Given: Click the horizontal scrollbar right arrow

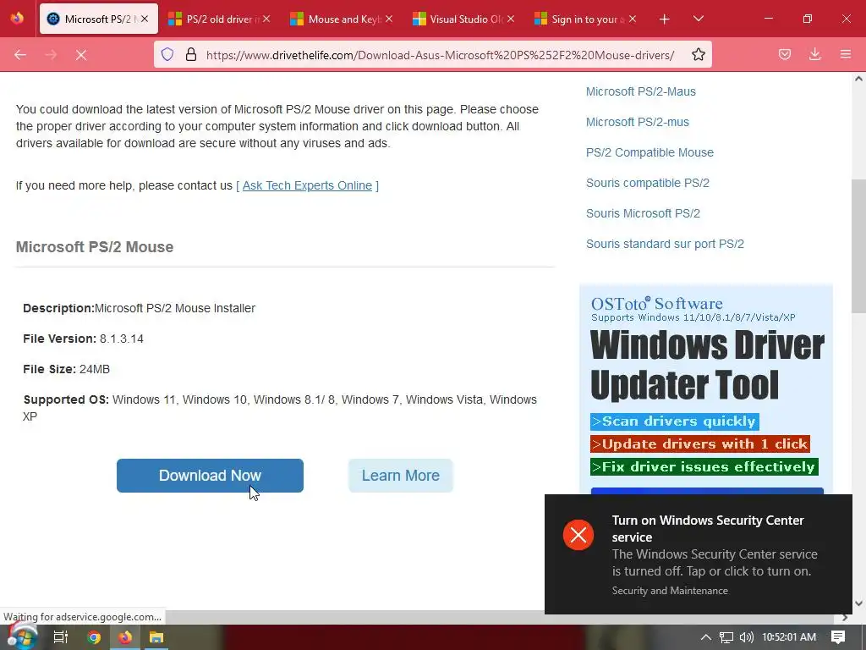Looking at the screenshot, I should (845, 617).
